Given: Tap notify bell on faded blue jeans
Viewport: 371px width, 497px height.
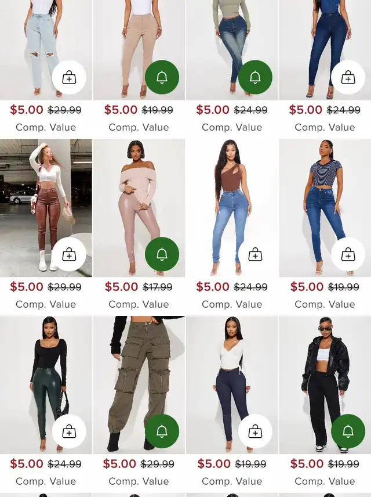Looking at the screenshot, I should click(x=255, y=77).
